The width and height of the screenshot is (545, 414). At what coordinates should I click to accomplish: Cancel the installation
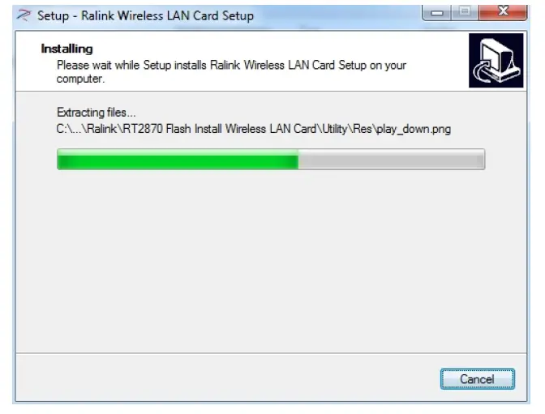(x=477, y=379)
